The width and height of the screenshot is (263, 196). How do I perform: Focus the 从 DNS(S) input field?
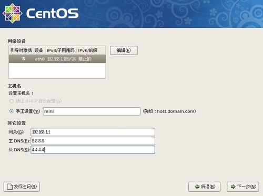93,150
